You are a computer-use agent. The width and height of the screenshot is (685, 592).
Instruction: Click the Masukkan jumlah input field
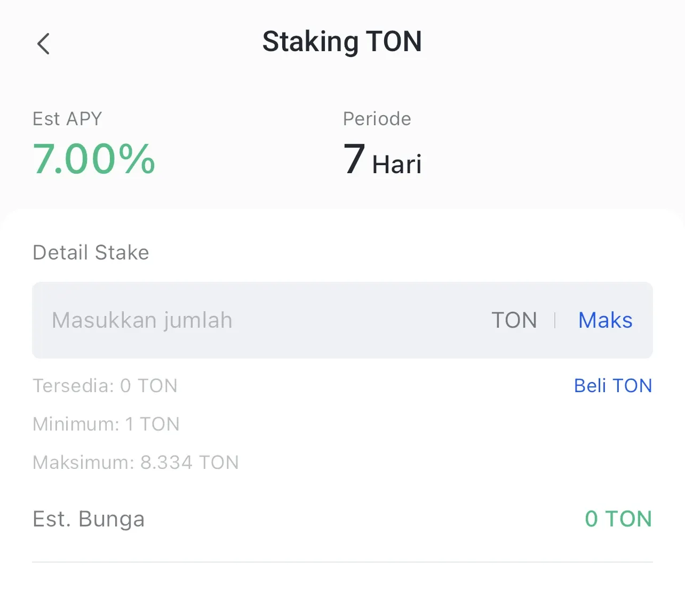141,320
